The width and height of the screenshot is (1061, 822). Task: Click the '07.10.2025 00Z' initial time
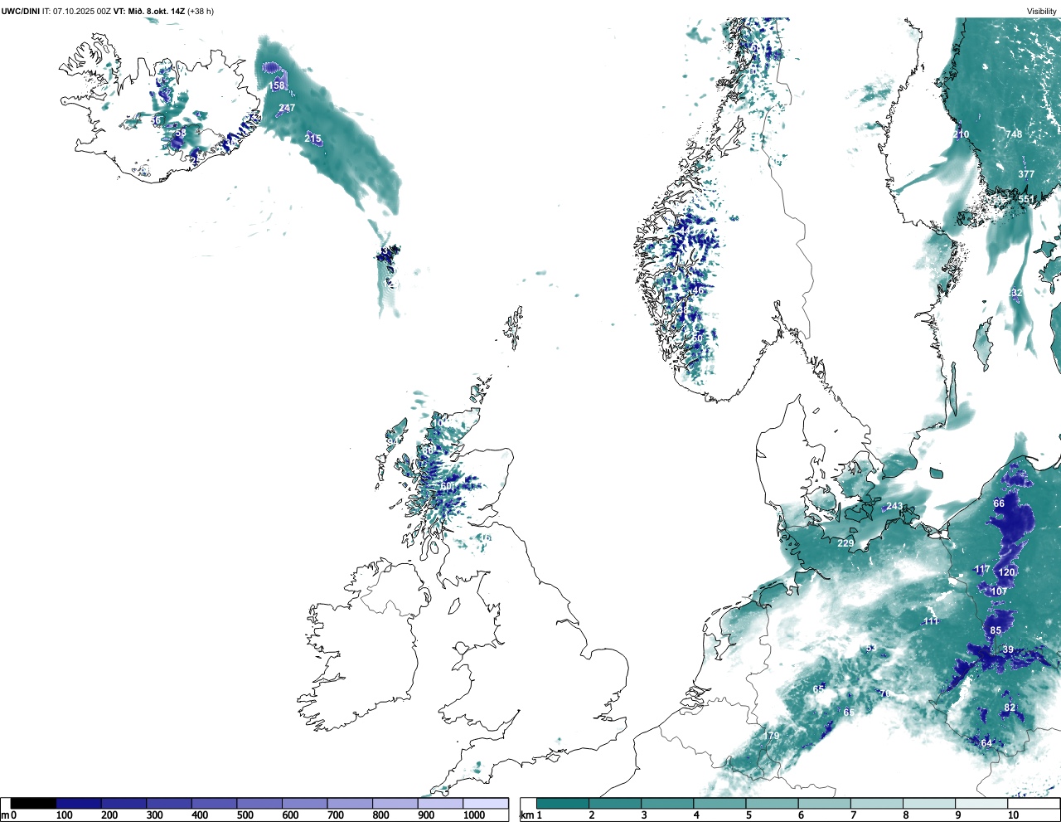(x=82, y=12)
